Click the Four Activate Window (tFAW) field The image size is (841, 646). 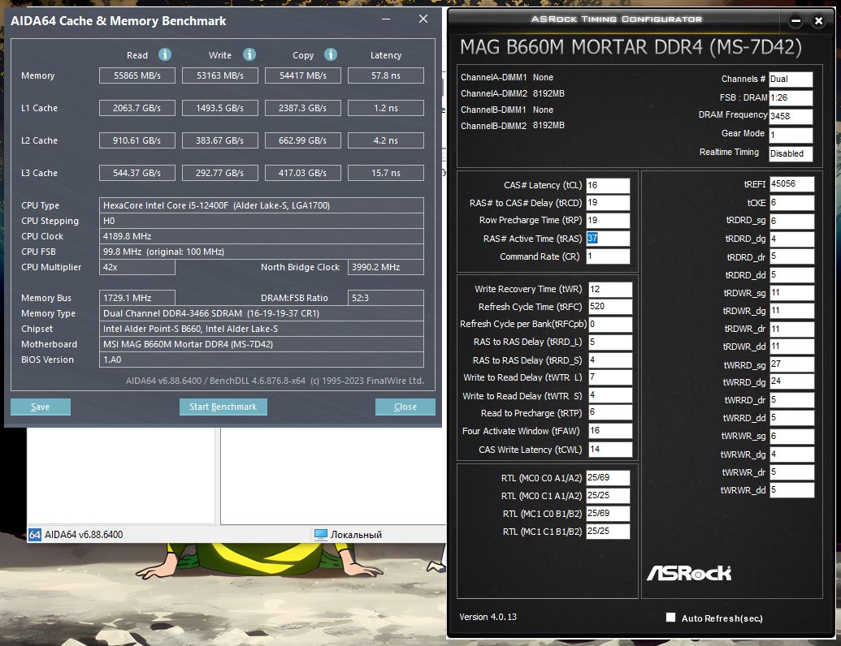610,431
